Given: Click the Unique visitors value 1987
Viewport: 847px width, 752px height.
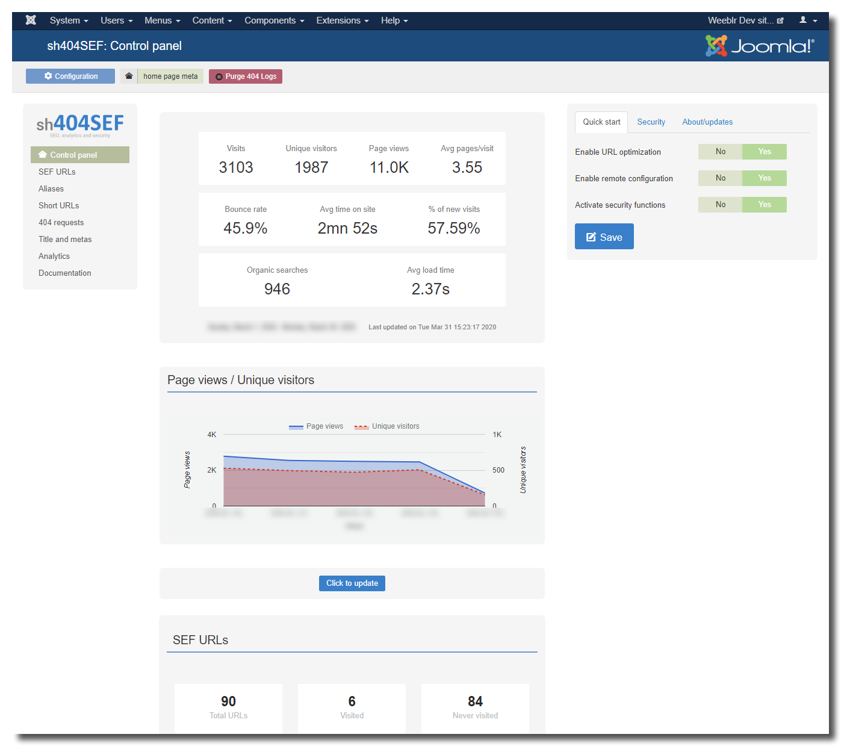Looking at the screenshot, I should click(311, 167).
